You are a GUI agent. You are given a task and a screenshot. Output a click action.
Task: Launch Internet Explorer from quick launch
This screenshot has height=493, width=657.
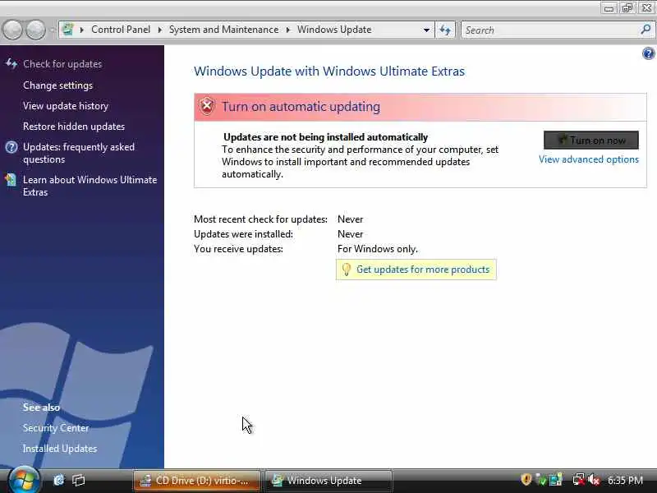[x=58, y=480]
